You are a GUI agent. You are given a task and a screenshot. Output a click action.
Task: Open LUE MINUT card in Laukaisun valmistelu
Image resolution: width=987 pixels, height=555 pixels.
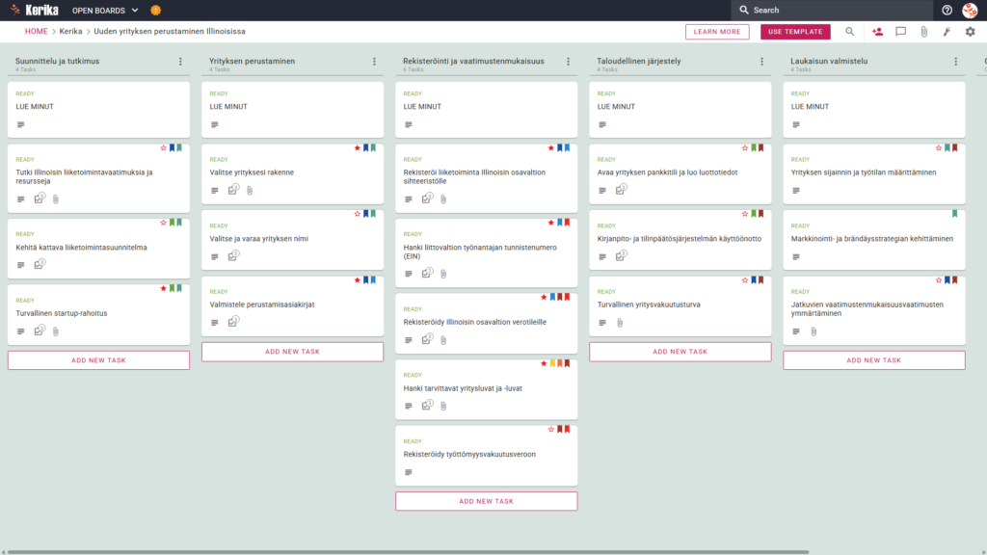click(x=874, y=110)
